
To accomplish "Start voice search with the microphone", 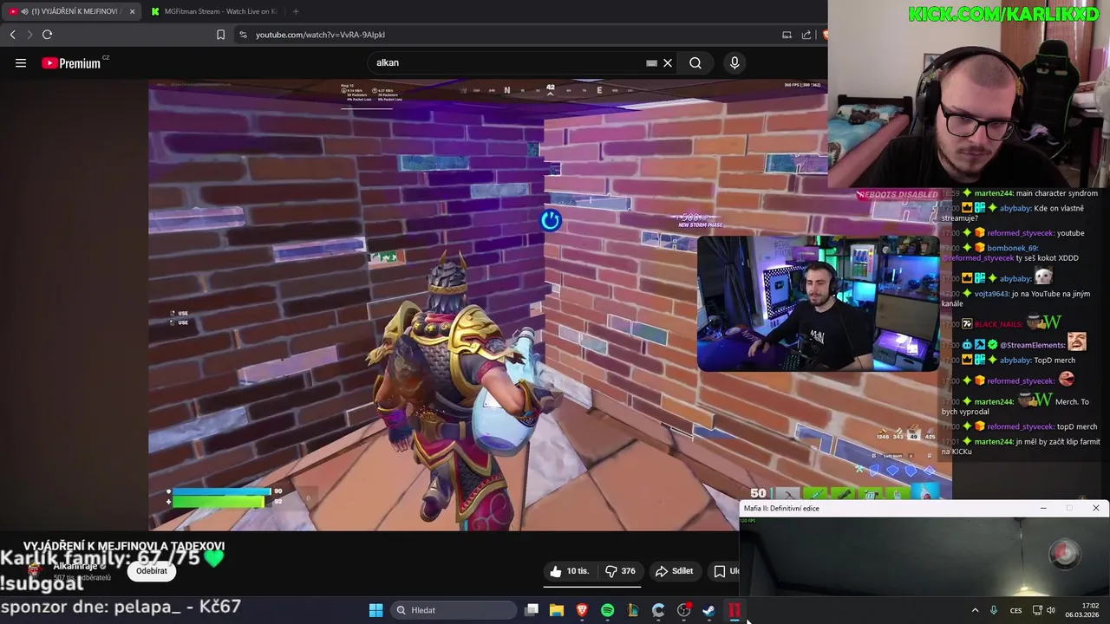I will 735,62.
